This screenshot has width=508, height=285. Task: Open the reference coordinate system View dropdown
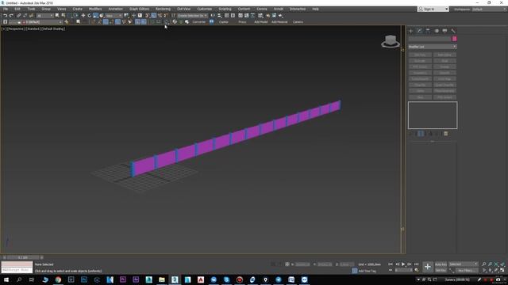pyautogui.click(x=114, y=16)
